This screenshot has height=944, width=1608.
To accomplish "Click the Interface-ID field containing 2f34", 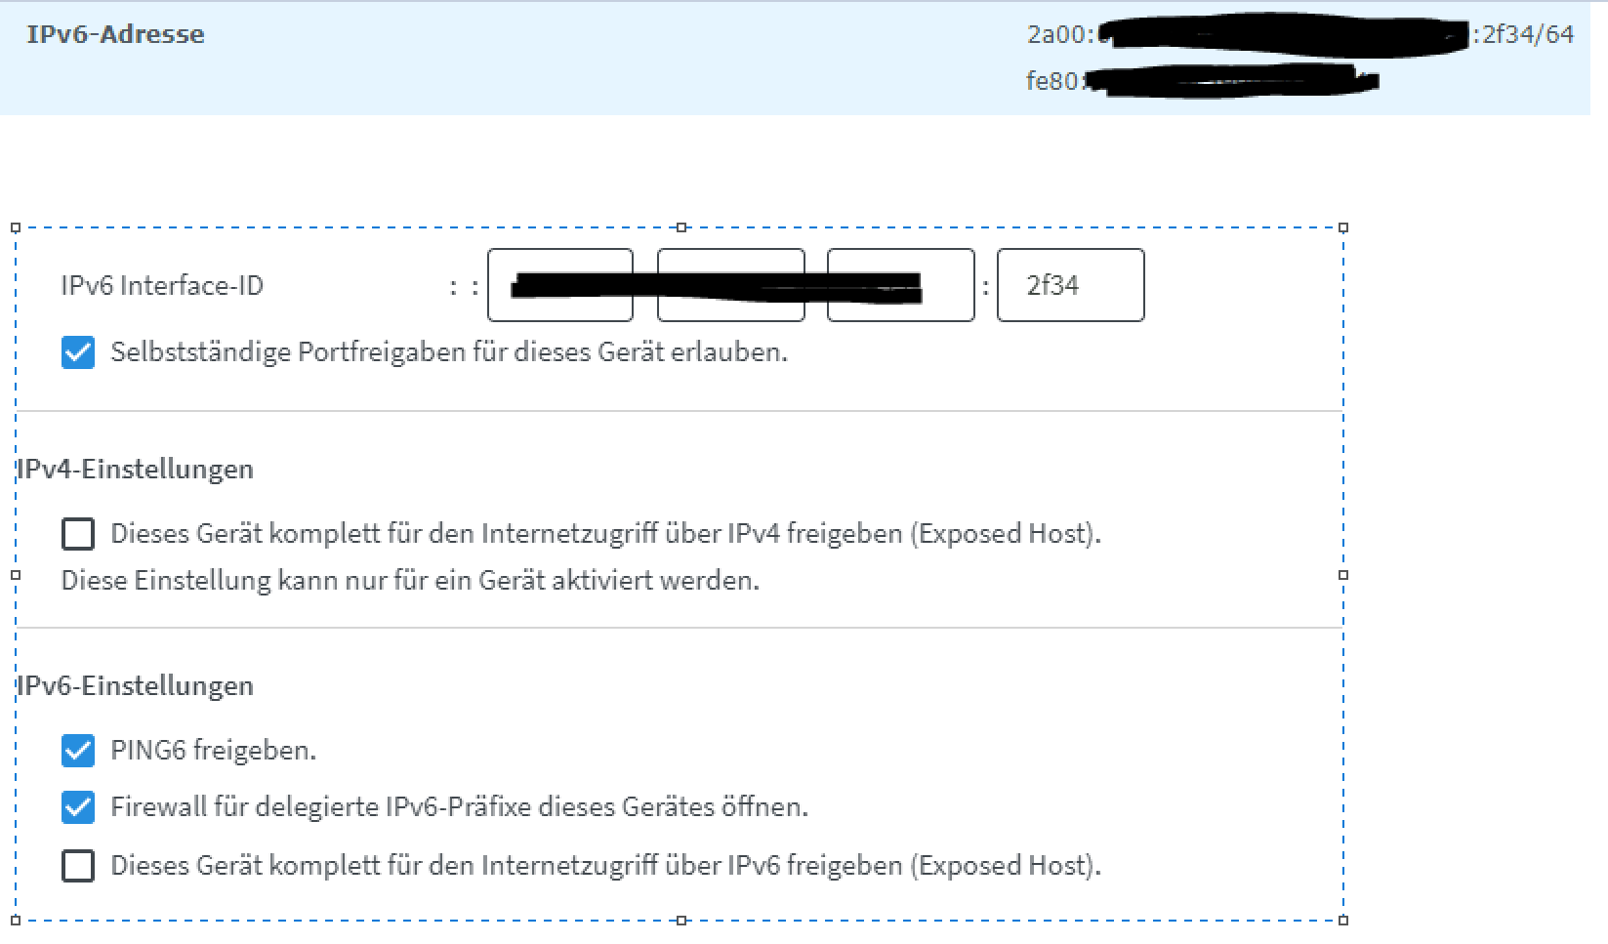I will pos(1070,285).
